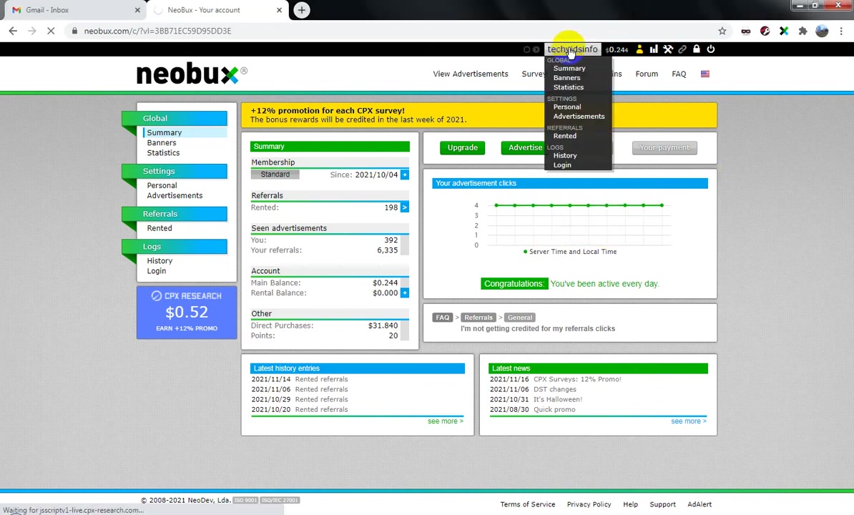Click the chain link referral icon
Screen dimensions: 854x515
point(682,49)
